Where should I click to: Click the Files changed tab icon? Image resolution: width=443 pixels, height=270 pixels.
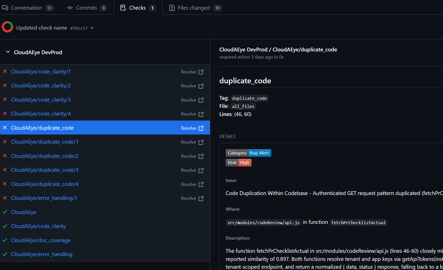pos(172,8)
